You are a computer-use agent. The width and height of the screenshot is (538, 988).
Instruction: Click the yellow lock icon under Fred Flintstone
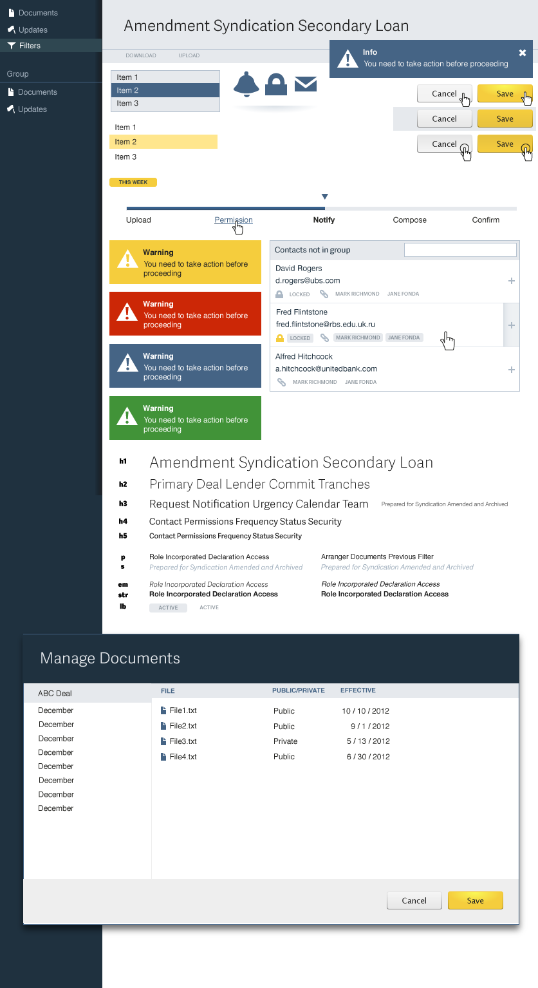tap(280, 337)
